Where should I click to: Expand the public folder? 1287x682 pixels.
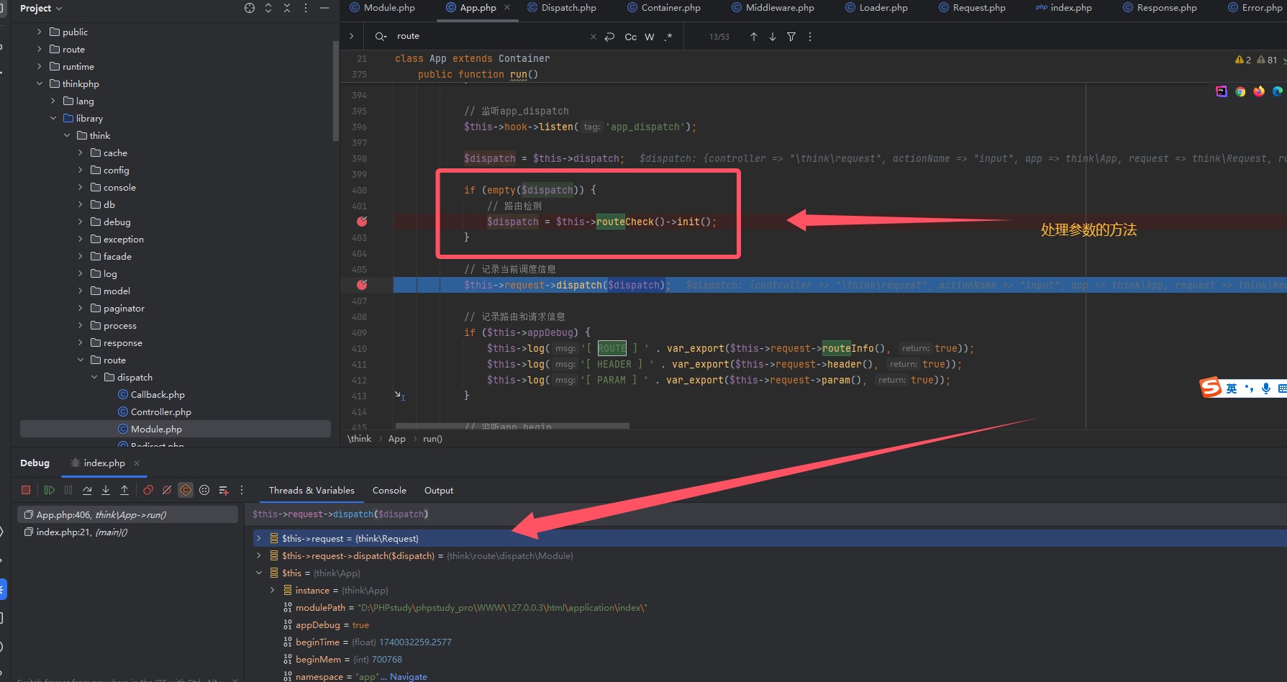(x=40, y=32)
